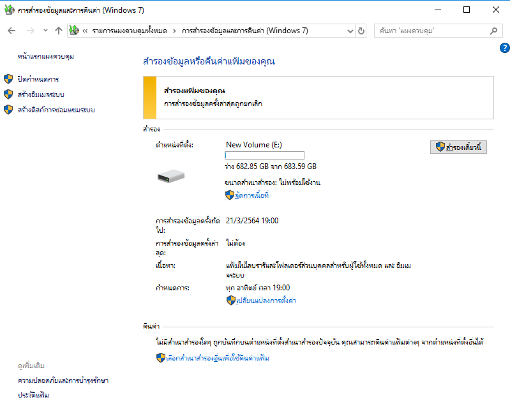Open สร้างดิสก์การซ่อมแซมระบบ link
The width and height of the screenshot is (510, 409).
point(56,110)
